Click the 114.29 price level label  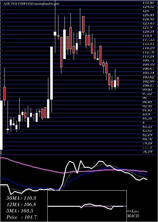[x=149, y=48]
